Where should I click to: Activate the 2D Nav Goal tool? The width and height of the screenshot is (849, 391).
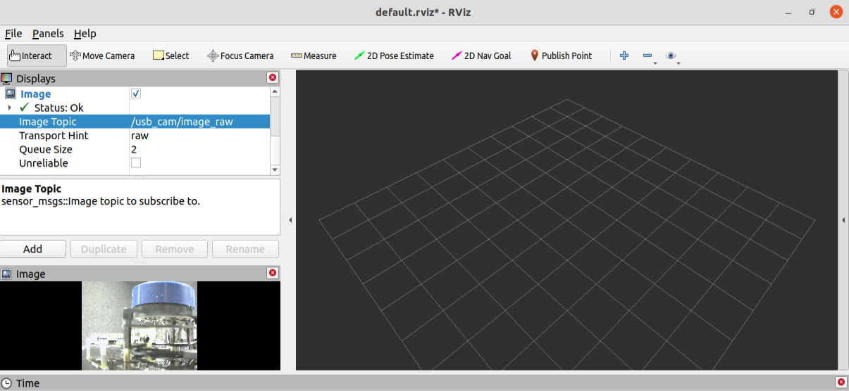coord(481,56)
